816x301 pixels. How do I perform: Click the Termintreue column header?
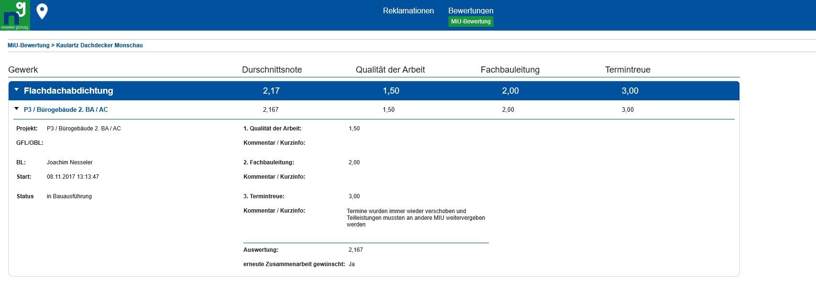tap(628, 70)
